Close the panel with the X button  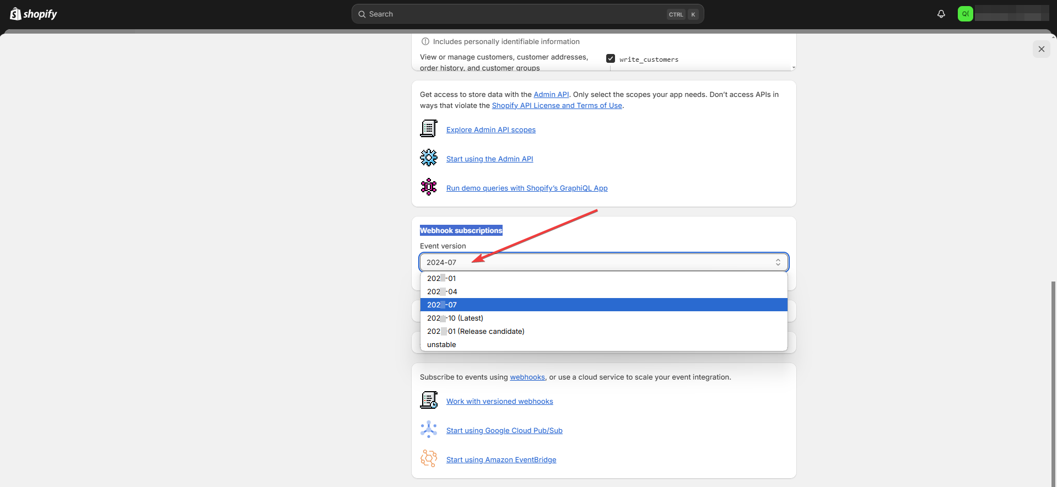[1041, 49]
